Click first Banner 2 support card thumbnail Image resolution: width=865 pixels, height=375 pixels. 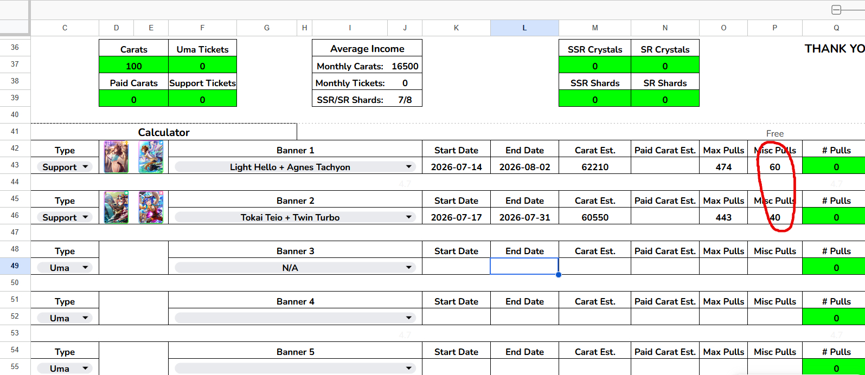point(117,207)
